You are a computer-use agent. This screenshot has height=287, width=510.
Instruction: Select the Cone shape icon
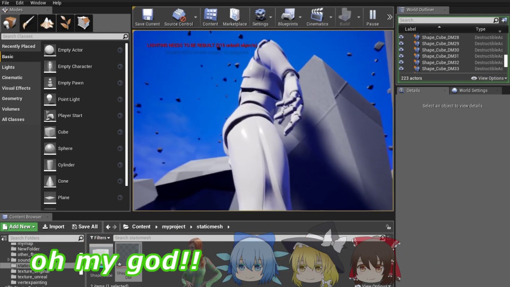pos(50,181)
